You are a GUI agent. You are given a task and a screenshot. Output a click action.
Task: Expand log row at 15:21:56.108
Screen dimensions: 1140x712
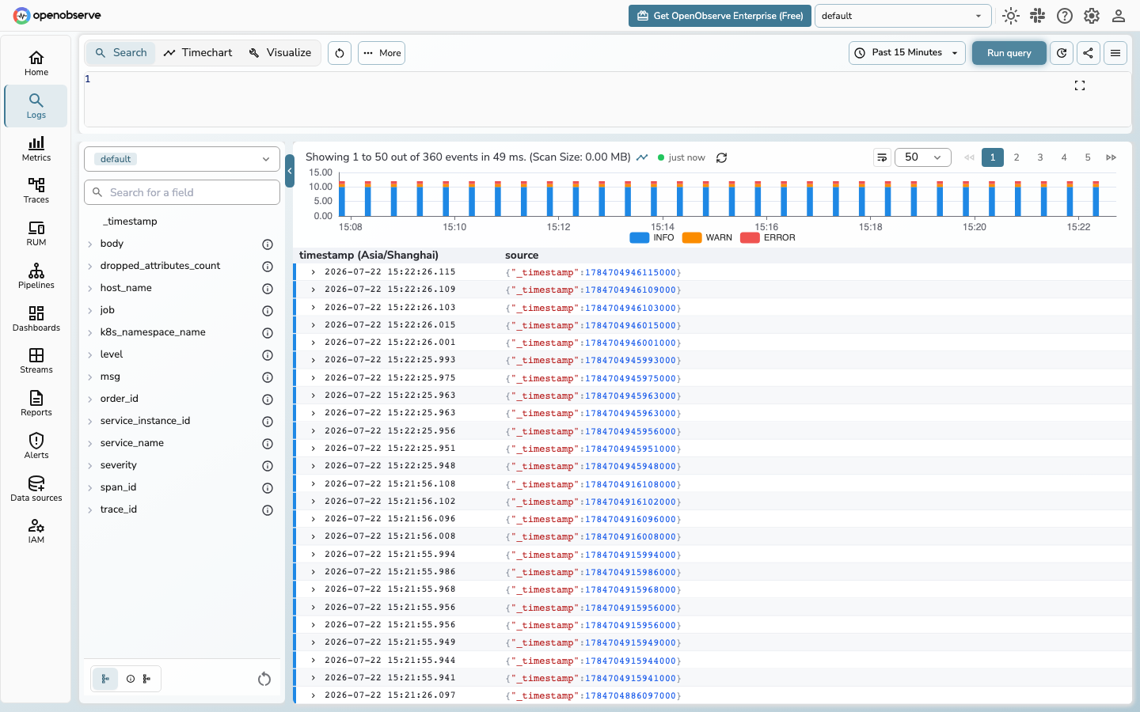[x=313, y=484]
